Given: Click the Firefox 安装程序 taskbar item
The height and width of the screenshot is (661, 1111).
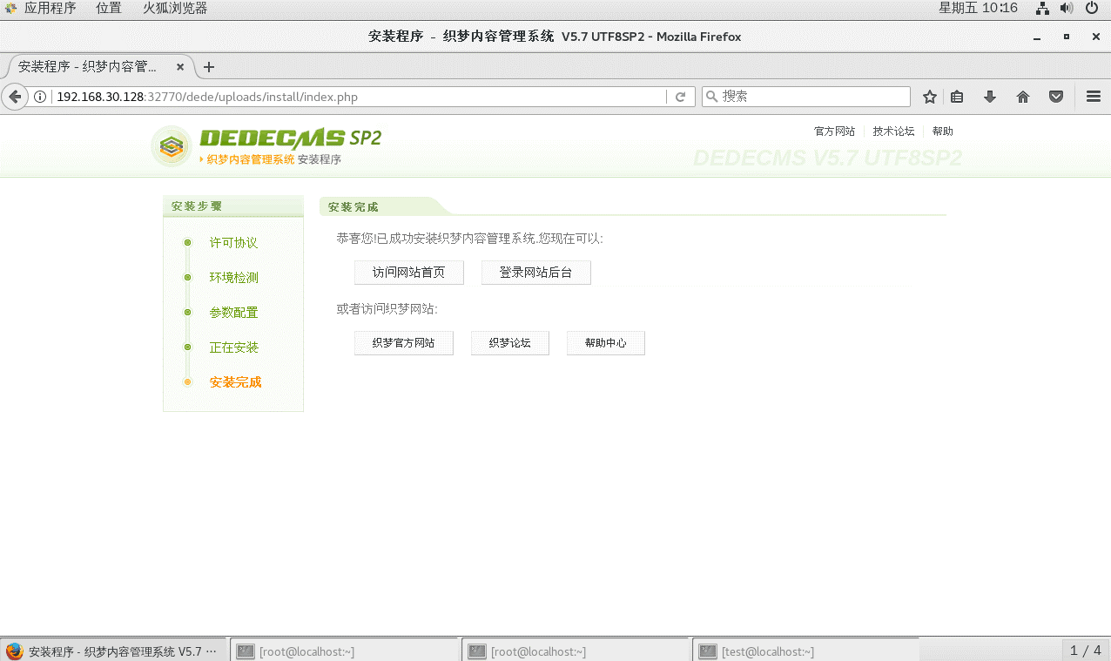Looking at the screenshot, I should pos(114,651).
